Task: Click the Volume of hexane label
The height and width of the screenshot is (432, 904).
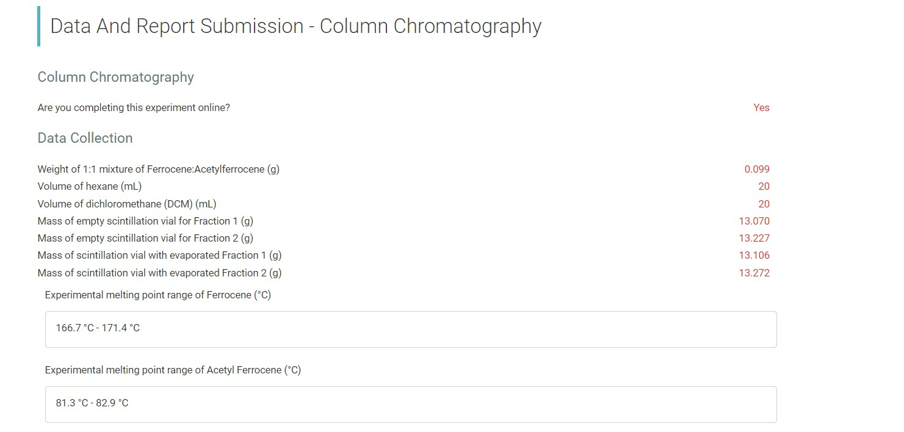Action: point(89,186)
